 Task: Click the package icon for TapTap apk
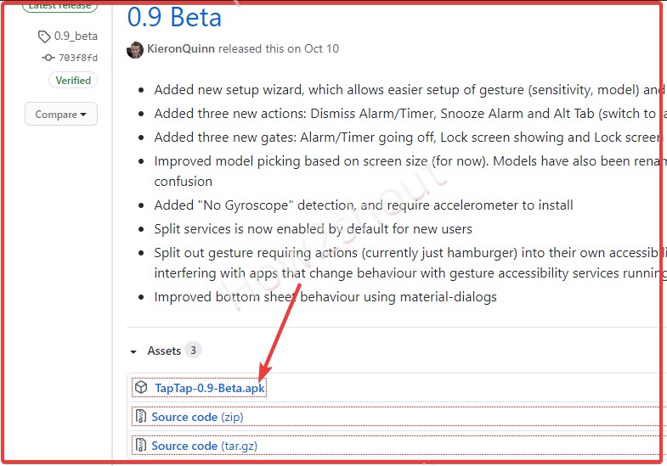[x=141, y=387]
